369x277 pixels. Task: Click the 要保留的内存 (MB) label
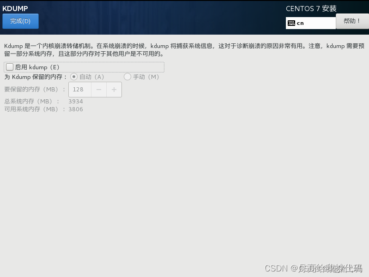click(x=35, y=90)
